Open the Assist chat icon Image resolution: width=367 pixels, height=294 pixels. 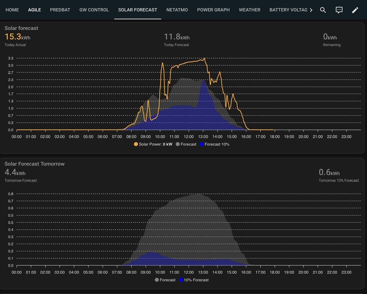click(339, 10)
